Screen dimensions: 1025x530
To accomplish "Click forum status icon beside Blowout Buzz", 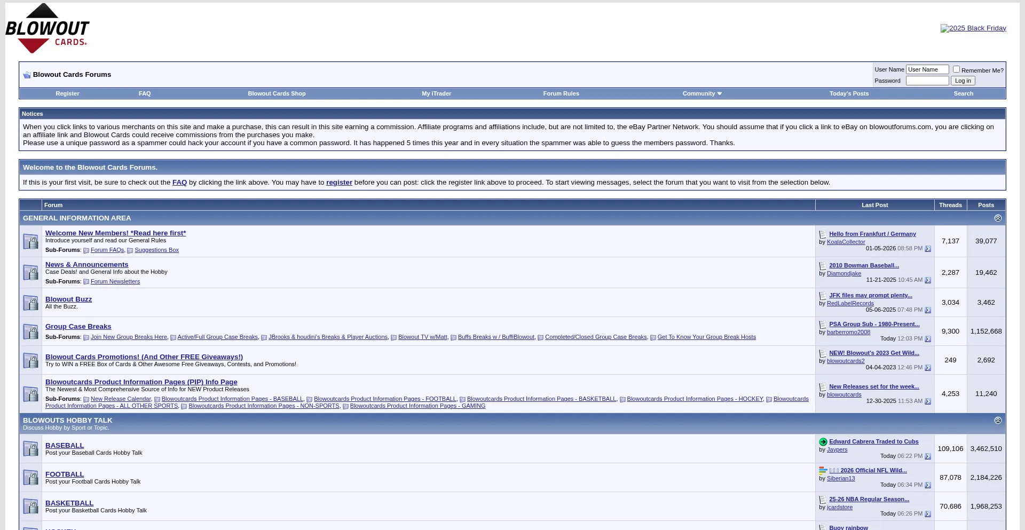I will tap(30, 303).
